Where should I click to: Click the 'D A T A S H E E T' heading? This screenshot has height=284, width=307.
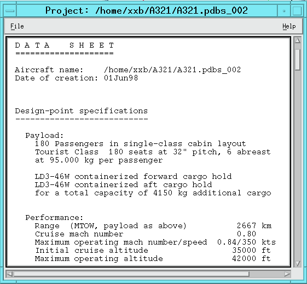click(64, 45)
